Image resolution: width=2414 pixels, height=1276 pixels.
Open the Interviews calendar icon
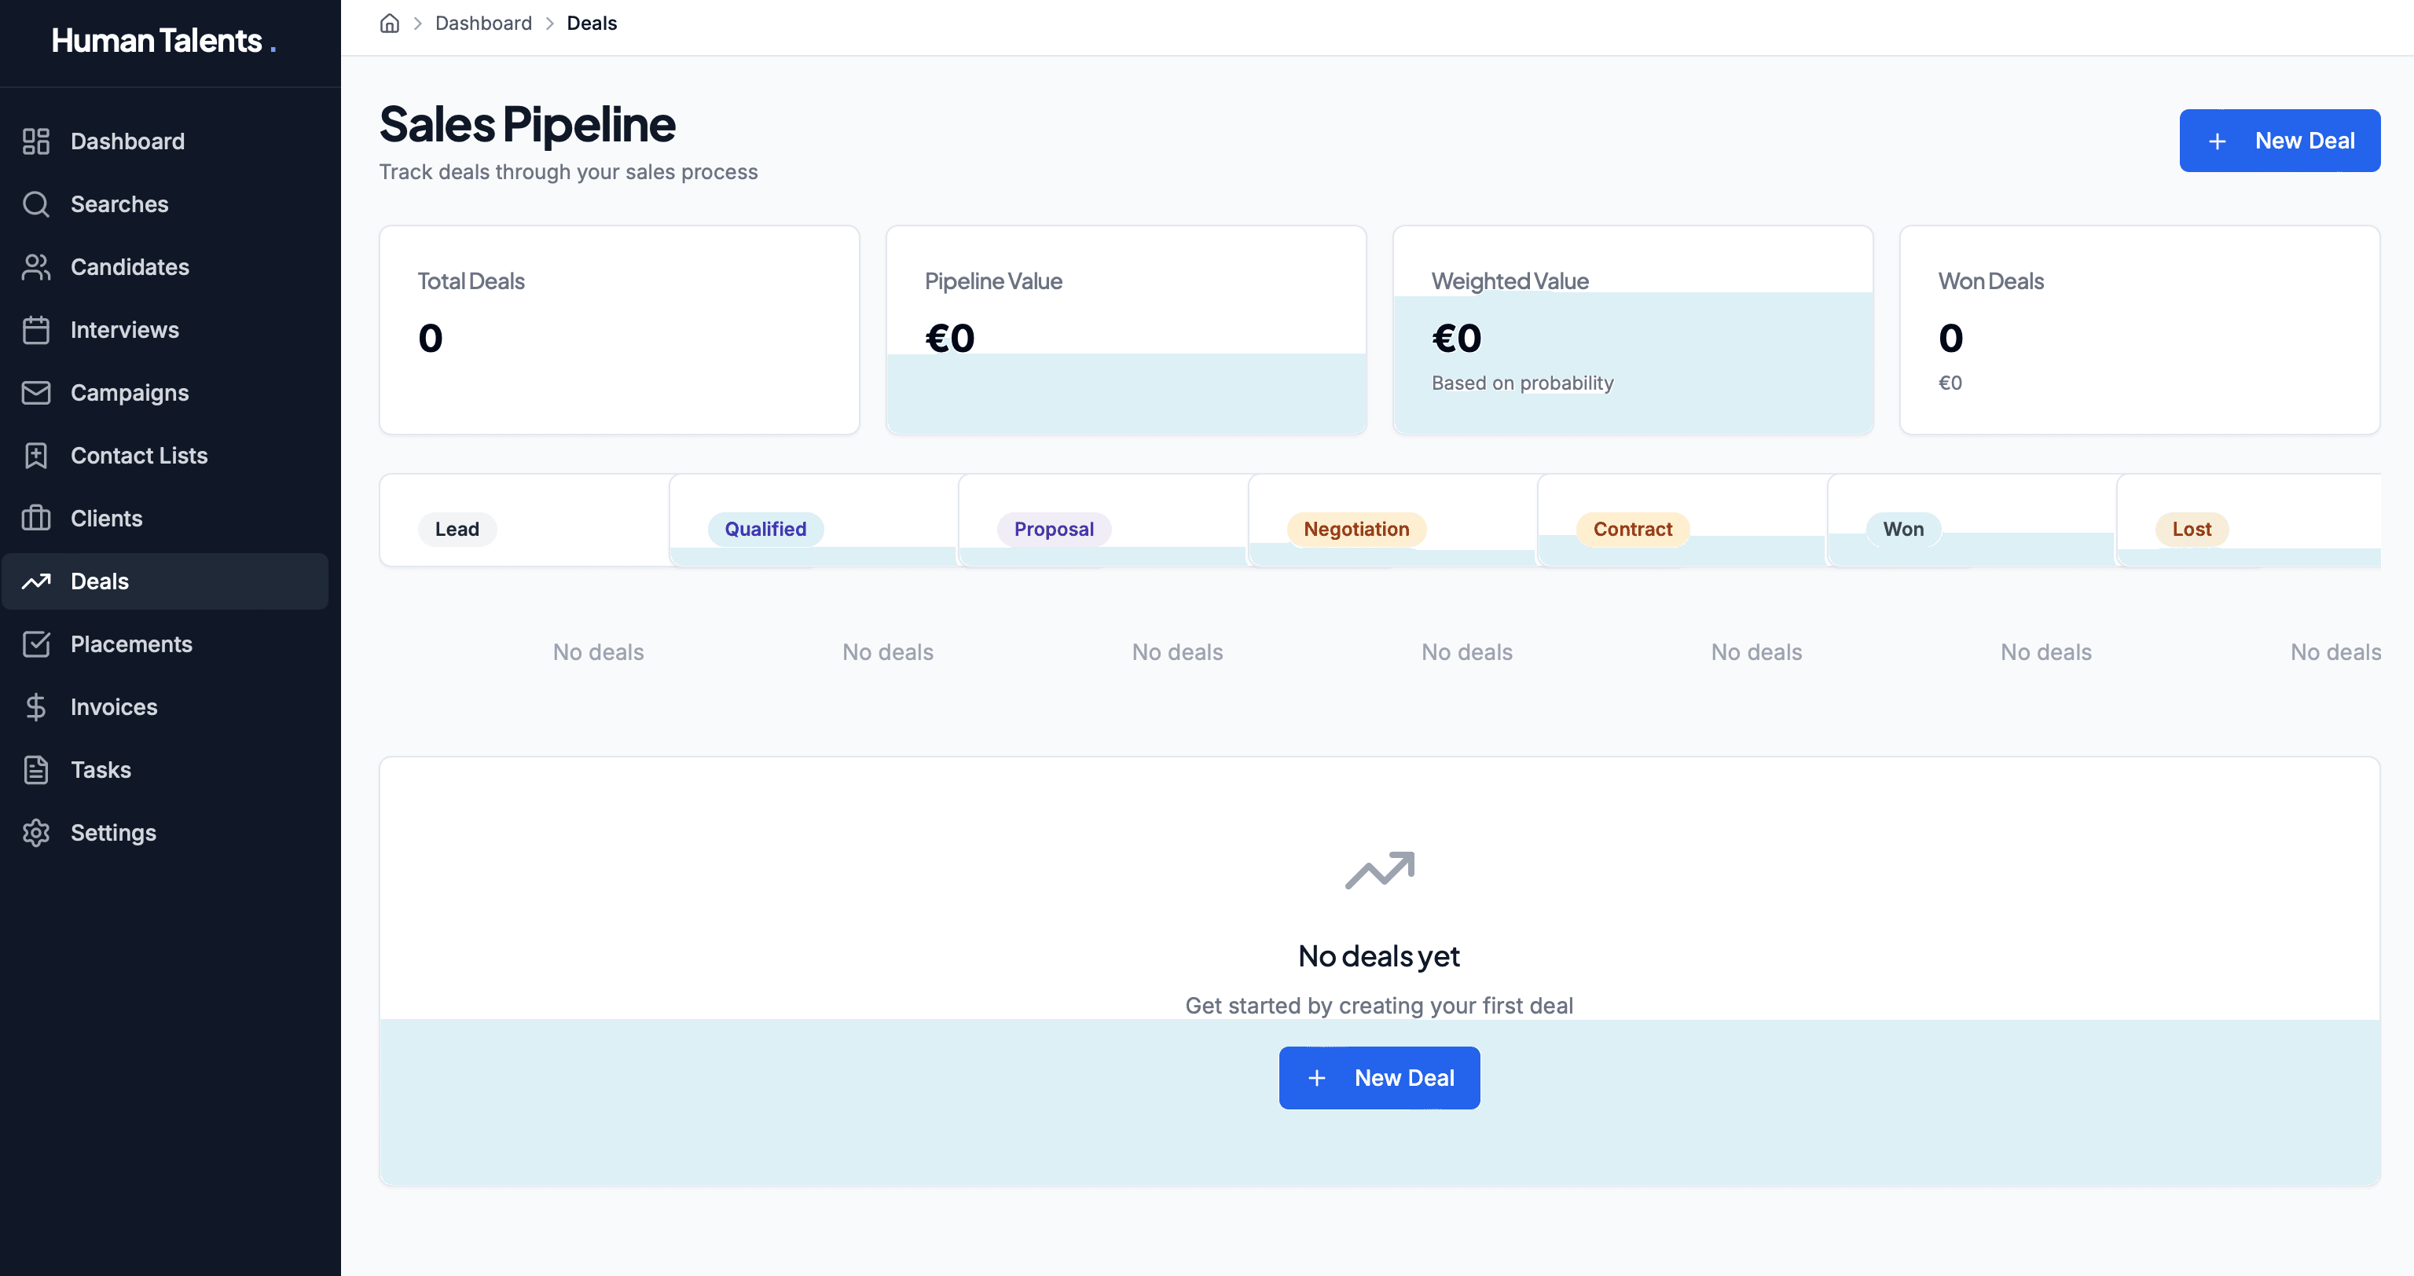click(37, 330)
